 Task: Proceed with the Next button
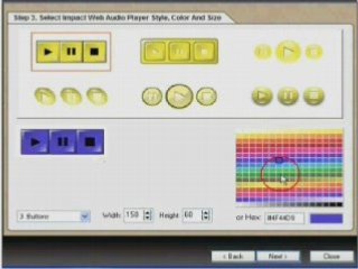click(x=278, y=256)
